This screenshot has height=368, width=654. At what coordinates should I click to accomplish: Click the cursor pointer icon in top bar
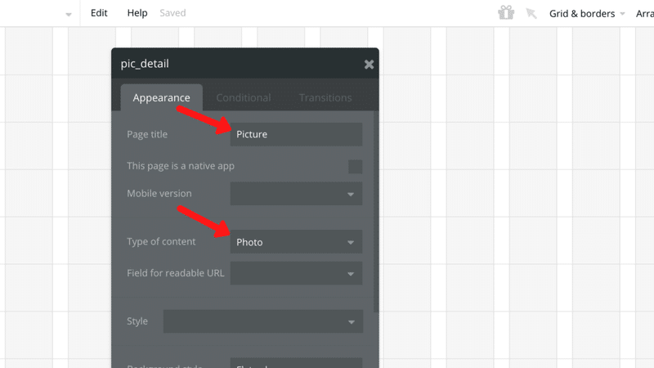531,13
